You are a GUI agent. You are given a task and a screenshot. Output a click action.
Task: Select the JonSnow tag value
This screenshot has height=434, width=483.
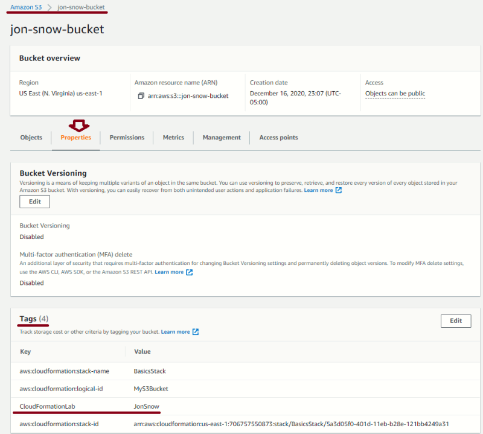[146, 406]
